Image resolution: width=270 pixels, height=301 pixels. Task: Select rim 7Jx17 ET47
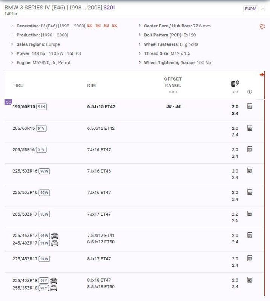[99, 214]
